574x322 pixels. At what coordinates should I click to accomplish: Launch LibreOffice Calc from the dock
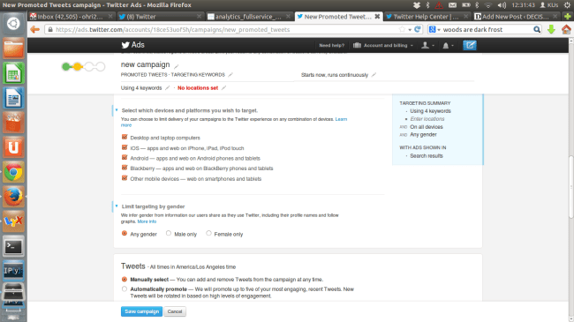coord(13,73)
